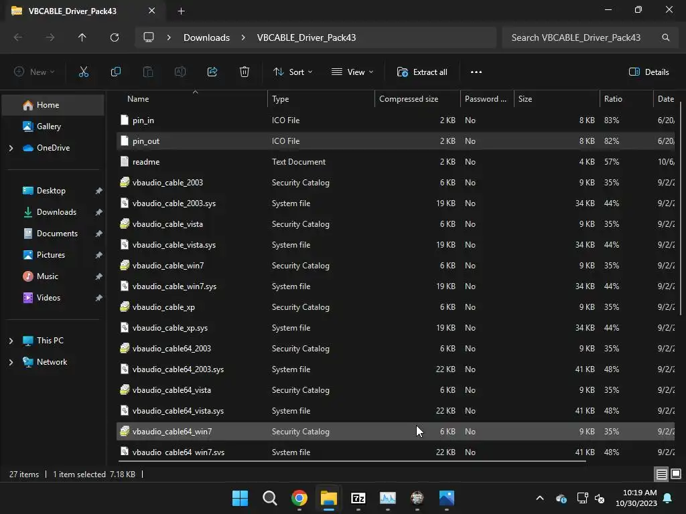Go back with the left arrow
Viewport: 686px width, 514px height.
tap(18, 37)
